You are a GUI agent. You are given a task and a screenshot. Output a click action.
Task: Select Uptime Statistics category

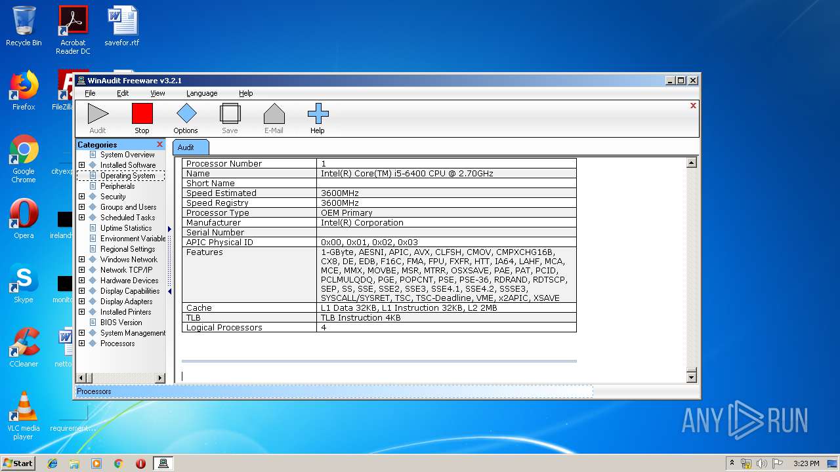(126, 228)
